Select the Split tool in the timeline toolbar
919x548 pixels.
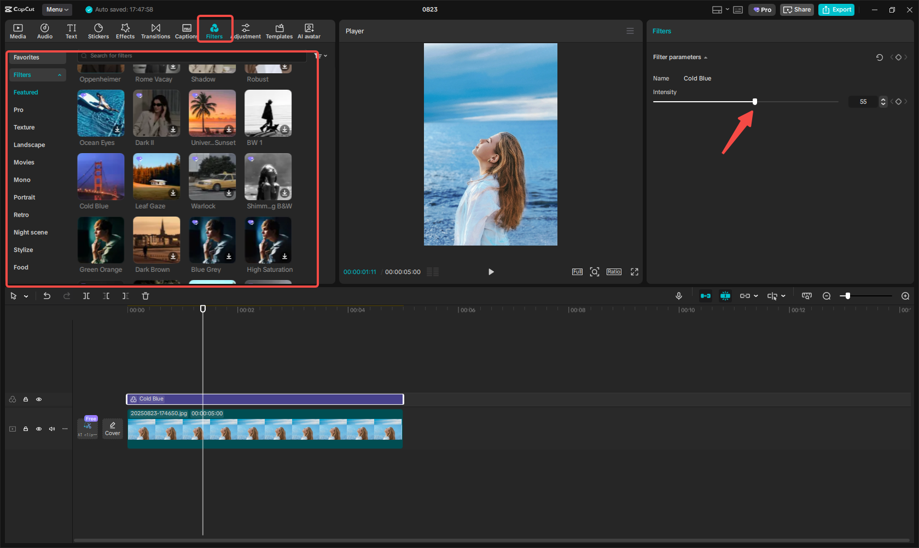click(x=86, y=296)
